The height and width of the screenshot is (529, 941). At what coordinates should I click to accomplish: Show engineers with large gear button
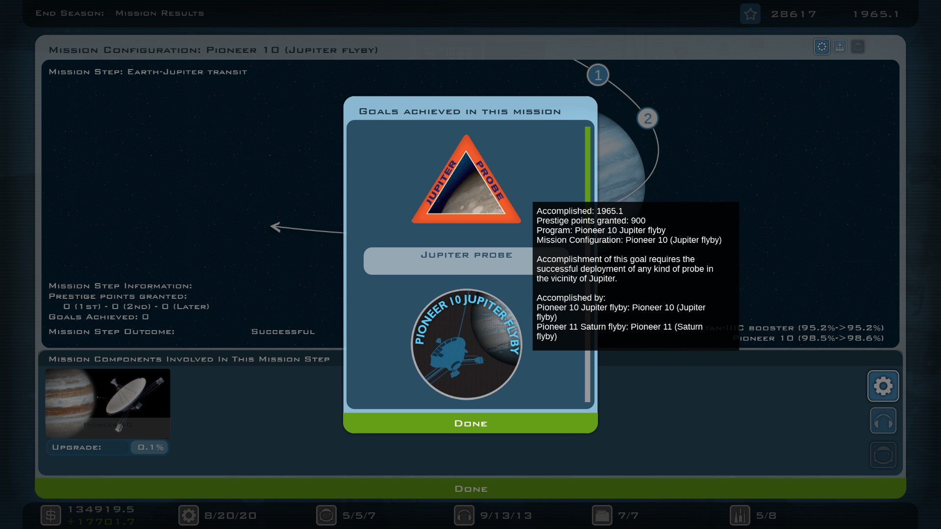(883, 386)
